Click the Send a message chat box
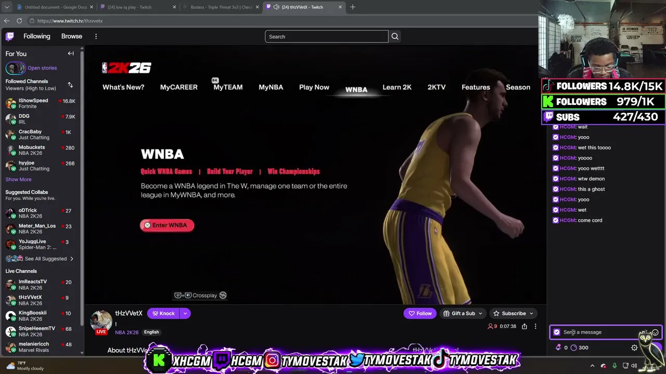Viewport: 666px width, 374px height. coord(606,332)
